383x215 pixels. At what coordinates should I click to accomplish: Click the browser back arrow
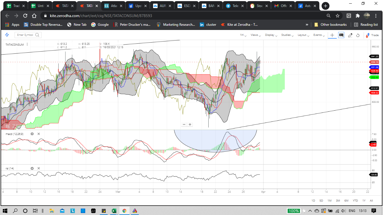7,16
